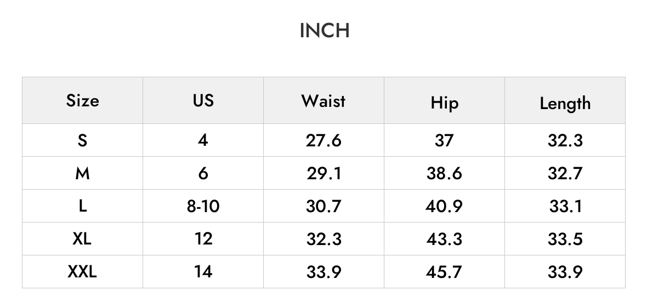
Task: Click the Waist column header
Action: (323, 101)
